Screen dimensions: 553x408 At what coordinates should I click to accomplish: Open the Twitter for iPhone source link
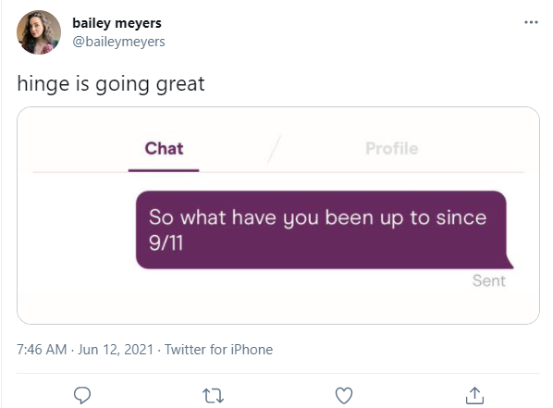pyautogui.click(x=218, y=350)
